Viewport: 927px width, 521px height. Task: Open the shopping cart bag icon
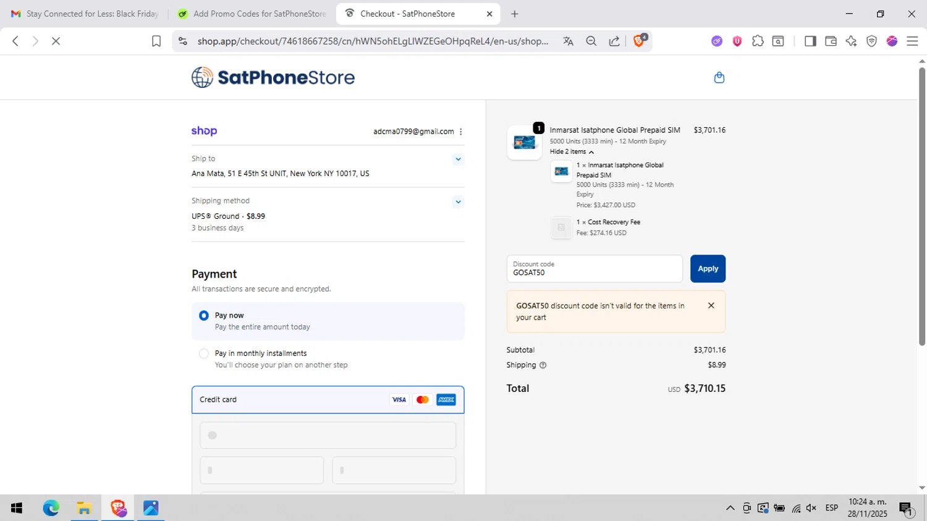coord(719,78)
